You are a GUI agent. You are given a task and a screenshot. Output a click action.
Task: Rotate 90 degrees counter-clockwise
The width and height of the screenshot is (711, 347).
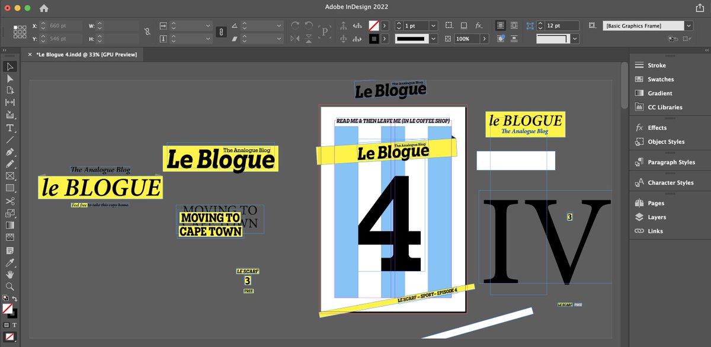coord(309,25)
